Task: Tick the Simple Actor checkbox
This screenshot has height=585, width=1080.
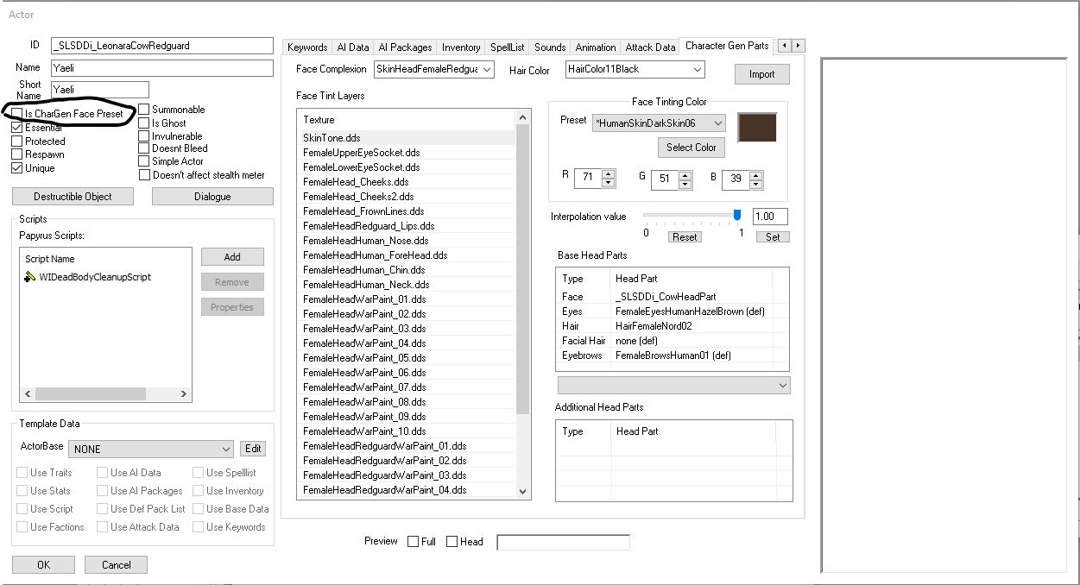Action: (x=144, y=161)
